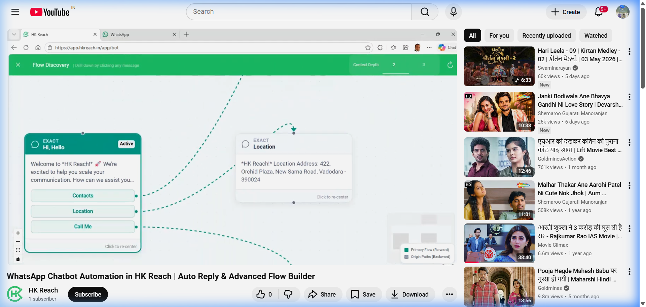Open Pooja Hegde Mahesh Babu video title

tap(577, 275)
